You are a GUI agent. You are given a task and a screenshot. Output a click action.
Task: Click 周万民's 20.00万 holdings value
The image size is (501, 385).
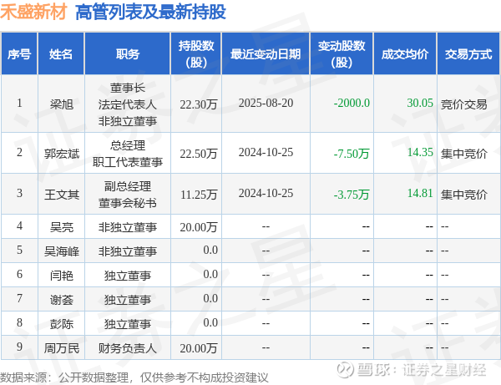199,348
